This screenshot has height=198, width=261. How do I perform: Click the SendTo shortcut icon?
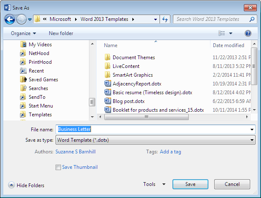click(23, 97)
